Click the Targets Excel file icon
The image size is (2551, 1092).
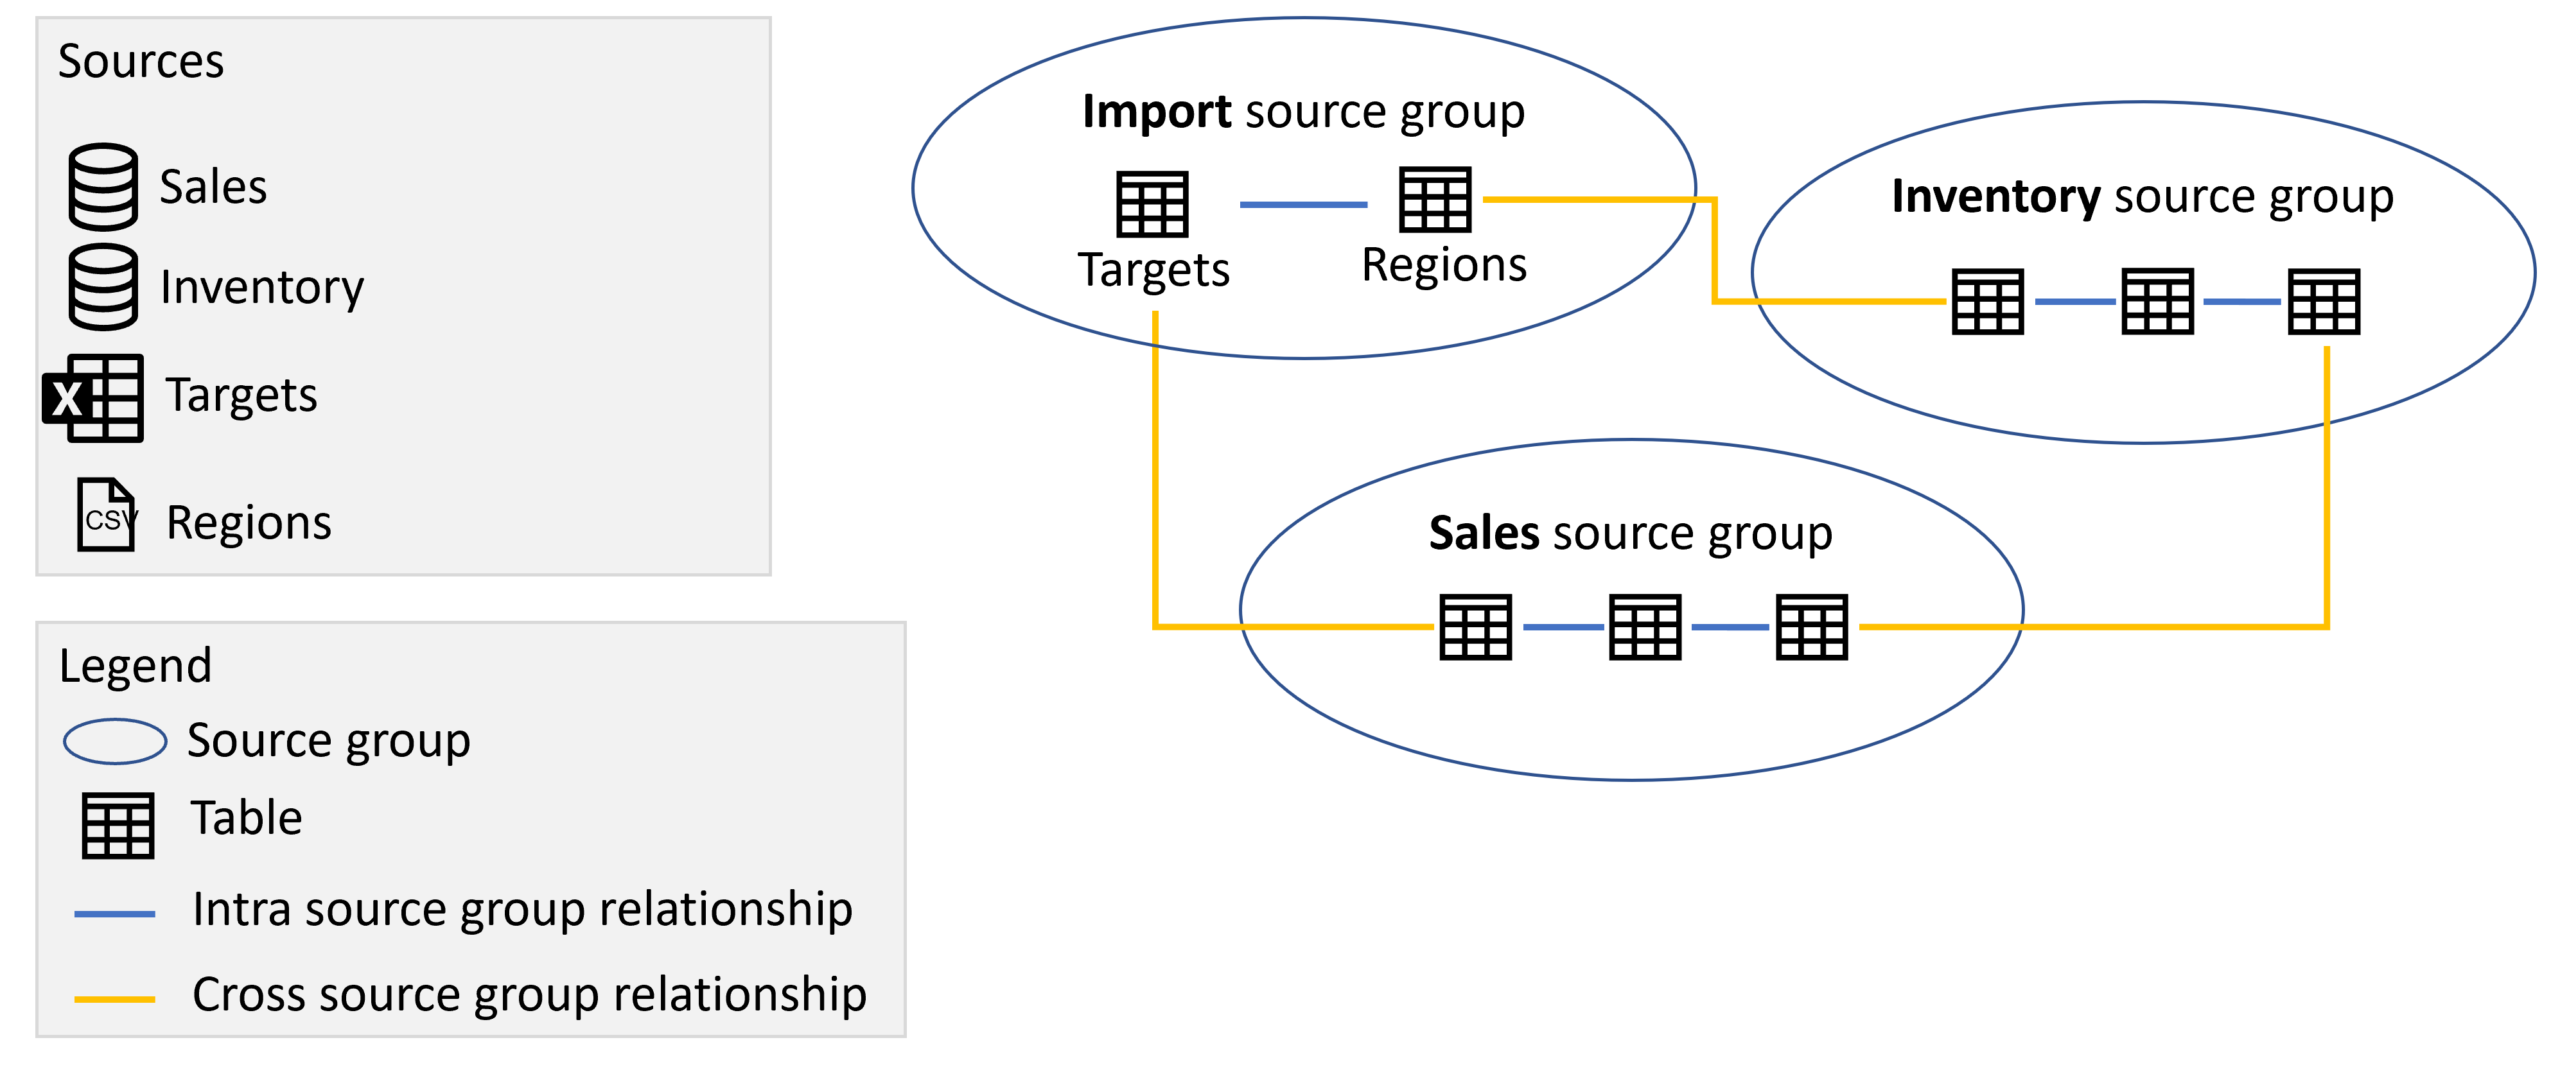(x=89, y=374)
